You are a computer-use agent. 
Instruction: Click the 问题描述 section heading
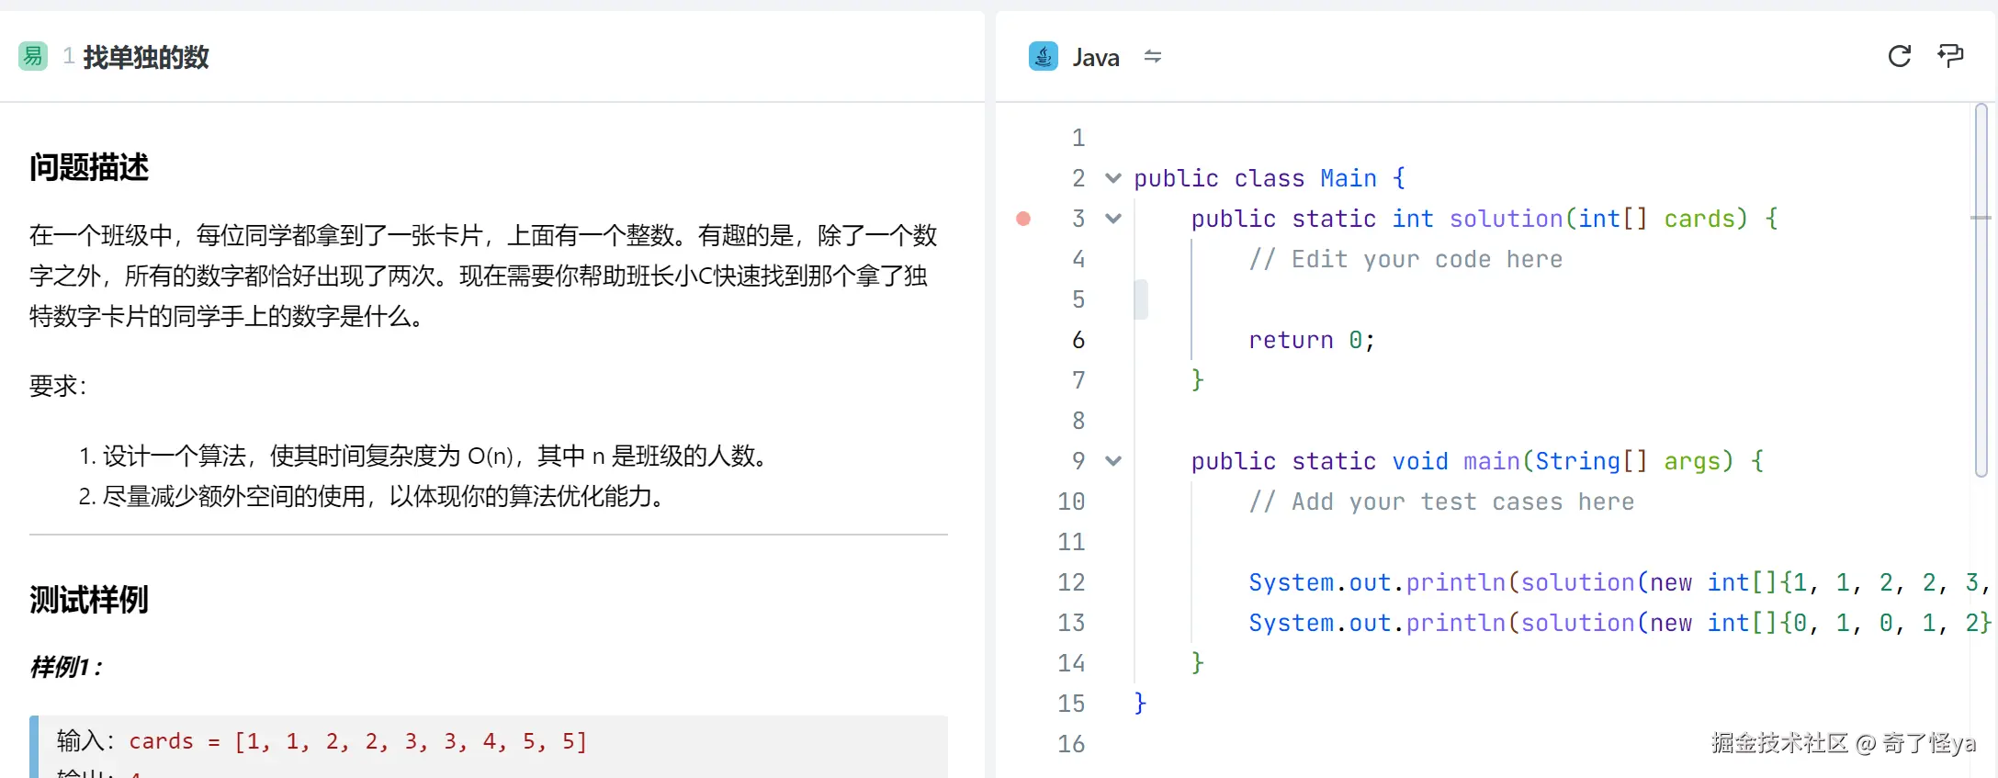point(89,168)
